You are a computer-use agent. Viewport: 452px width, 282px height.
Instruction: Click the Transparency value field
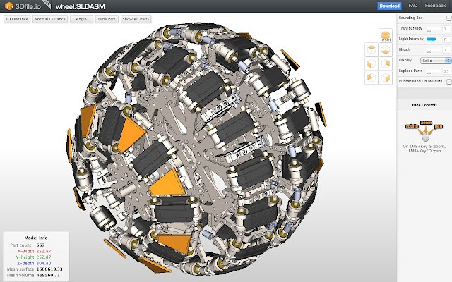(446, 28)
